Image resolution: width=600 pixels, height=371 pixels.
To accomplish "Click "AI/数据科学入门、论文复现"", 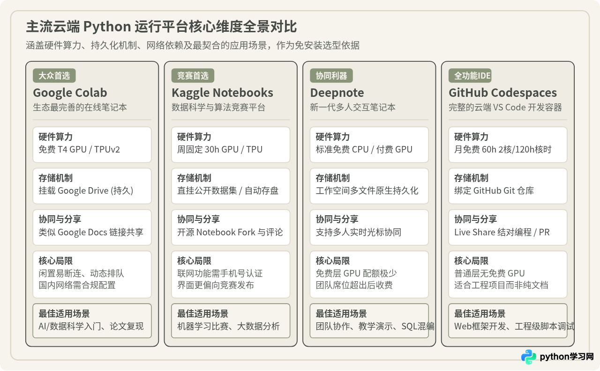I will pyautogui.click(x=91, y=327).
